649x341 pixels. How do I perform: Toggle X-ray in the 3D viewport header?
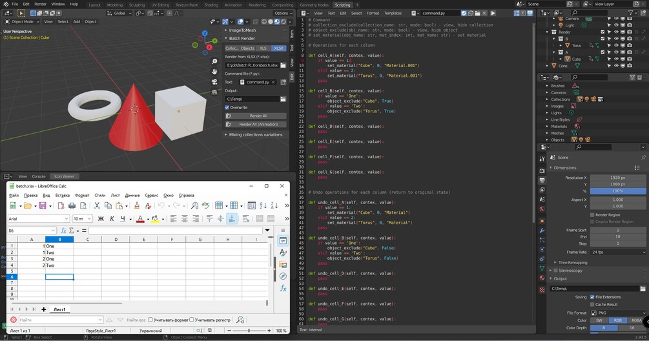(x=255, y=21)
